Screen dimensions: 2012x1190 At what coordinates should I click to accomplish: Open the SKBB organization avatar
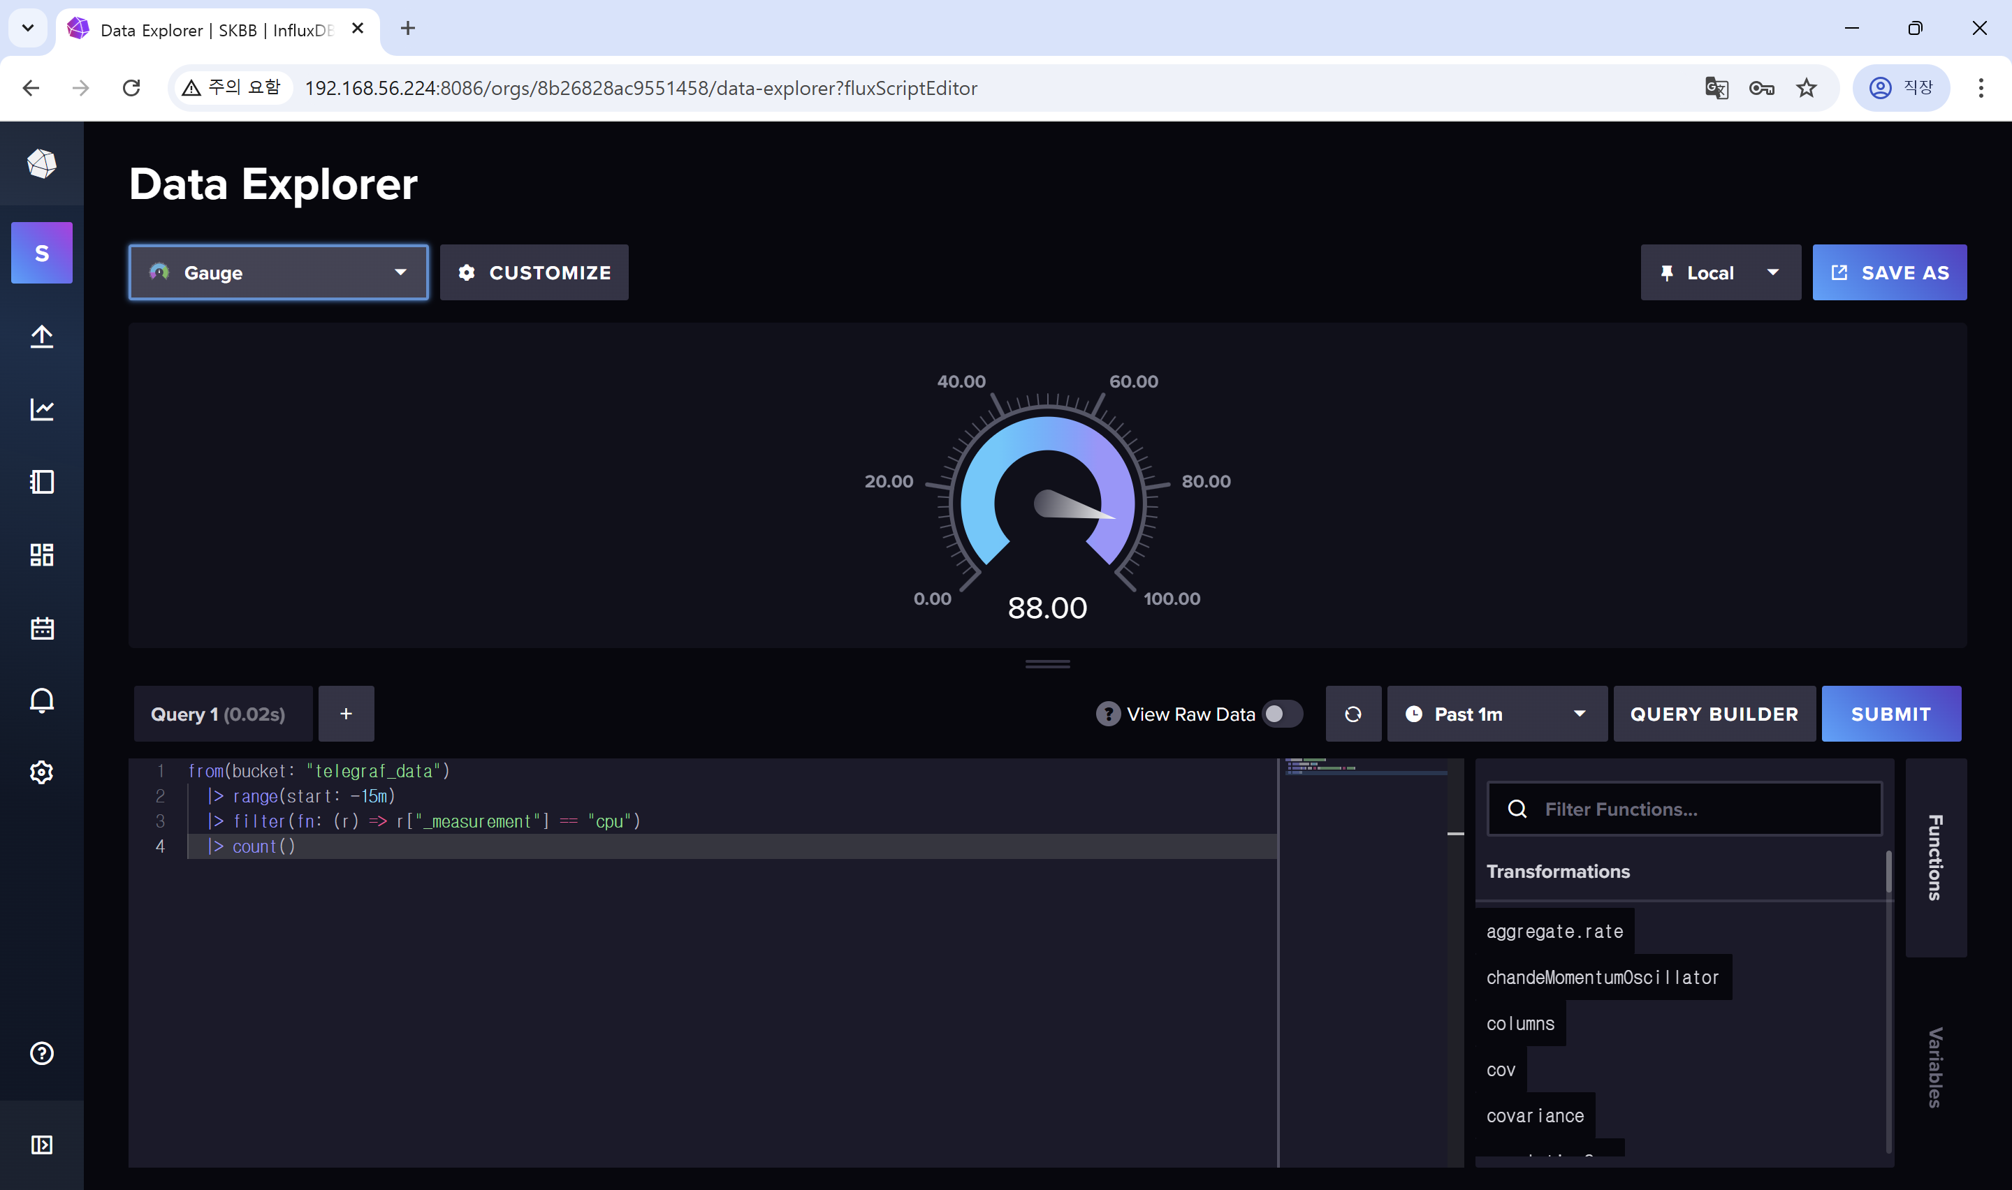[x=42, y=253]
